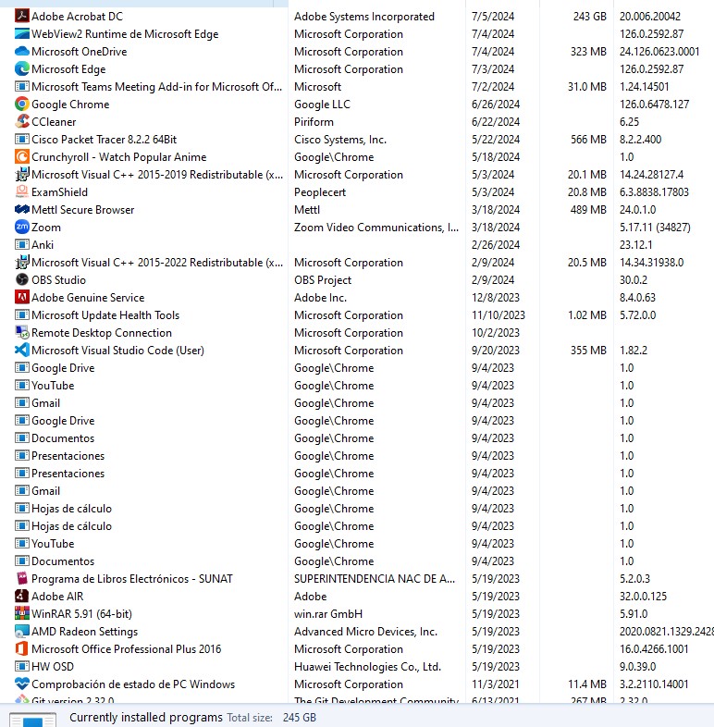Click the Google Chrome icon
The width and height of the screenshot is (714, 727).
pyautogui.click(x=22, y=105)
